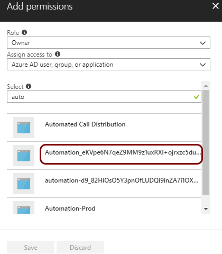Click the results list scrollbar thumb

point(206,142)
